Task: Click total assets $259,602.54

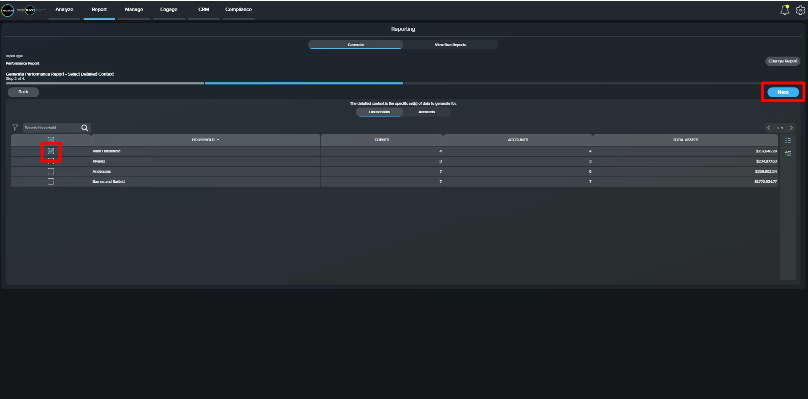Action: click(x=766, y=171)
